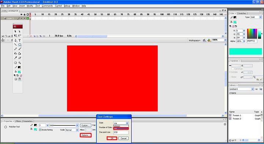Toggle Snap to Objects magnet in toolbox
Image resolution: width=264 pixels, height=144 pixels.
click(20, 79)
